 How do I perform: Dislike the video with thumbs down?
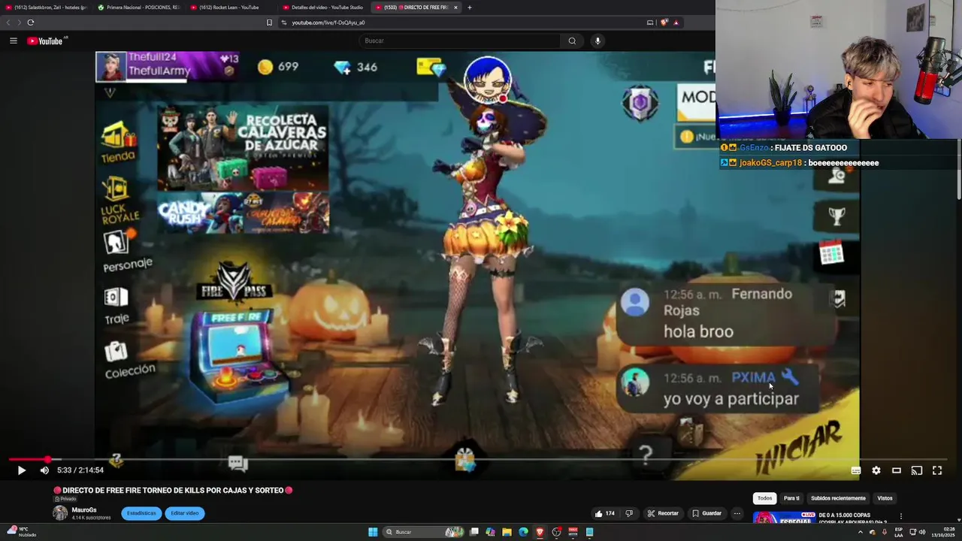(629, 514)
